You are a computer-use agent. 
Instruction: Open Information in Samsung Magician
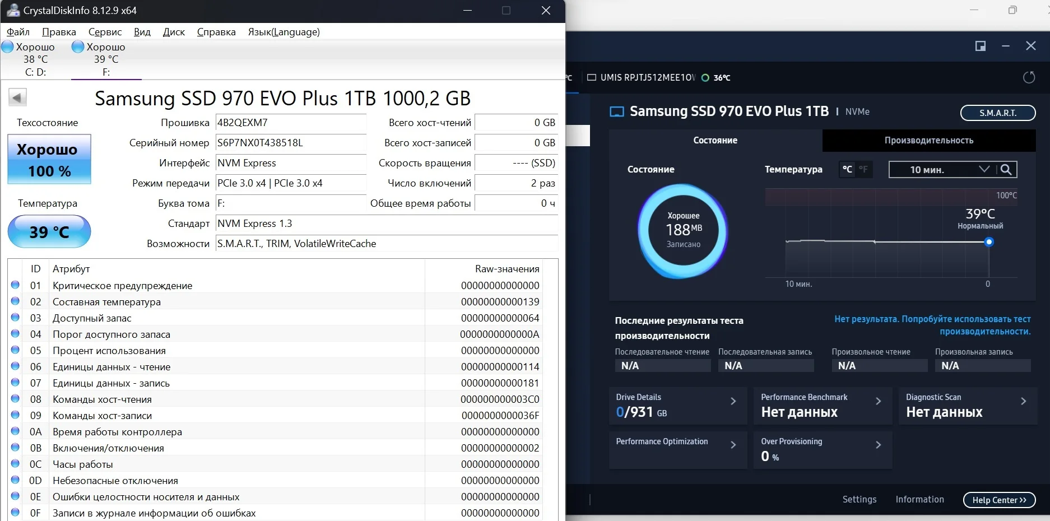coord(919,499)
